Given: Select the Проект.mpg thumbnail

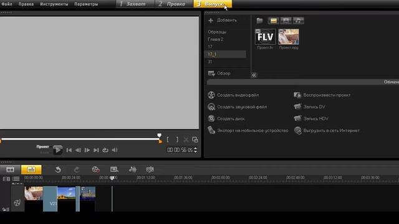Looking at the screenshot, I should click(x=289, y=37).
